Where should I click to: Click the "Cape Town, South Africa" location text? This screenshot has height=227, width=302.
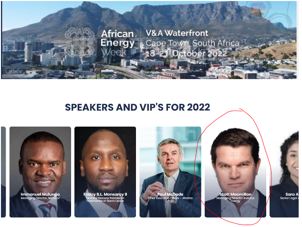pyautogui.click(x=192, y=43)
